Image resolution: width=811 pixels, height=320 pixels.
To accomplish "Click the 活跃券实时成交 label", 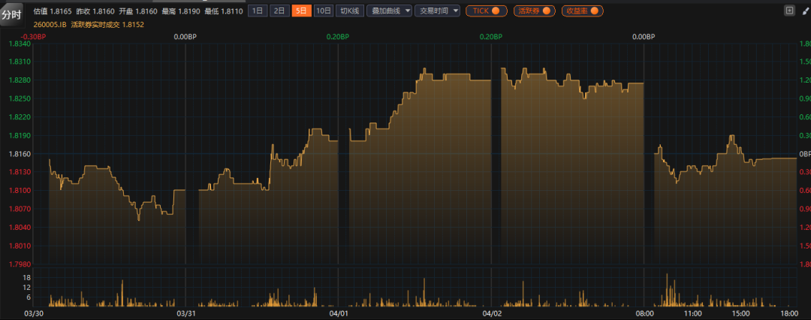I will pos(95,24).
